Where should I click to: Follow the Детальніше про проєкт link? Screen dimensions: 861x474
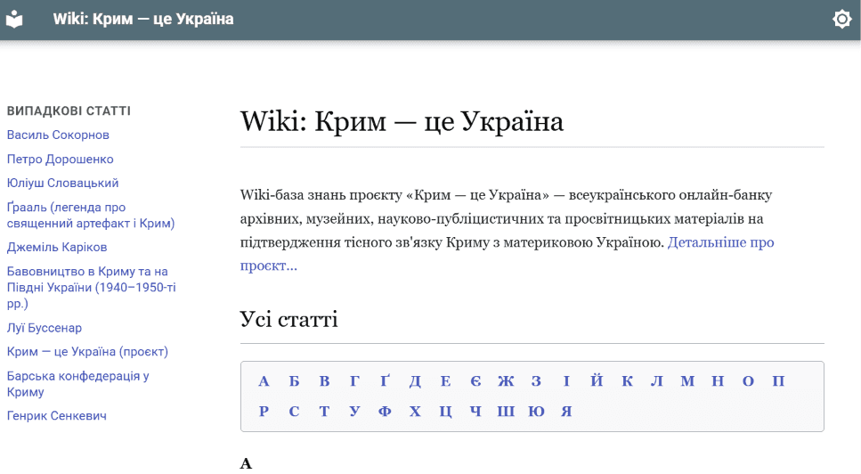507,254
